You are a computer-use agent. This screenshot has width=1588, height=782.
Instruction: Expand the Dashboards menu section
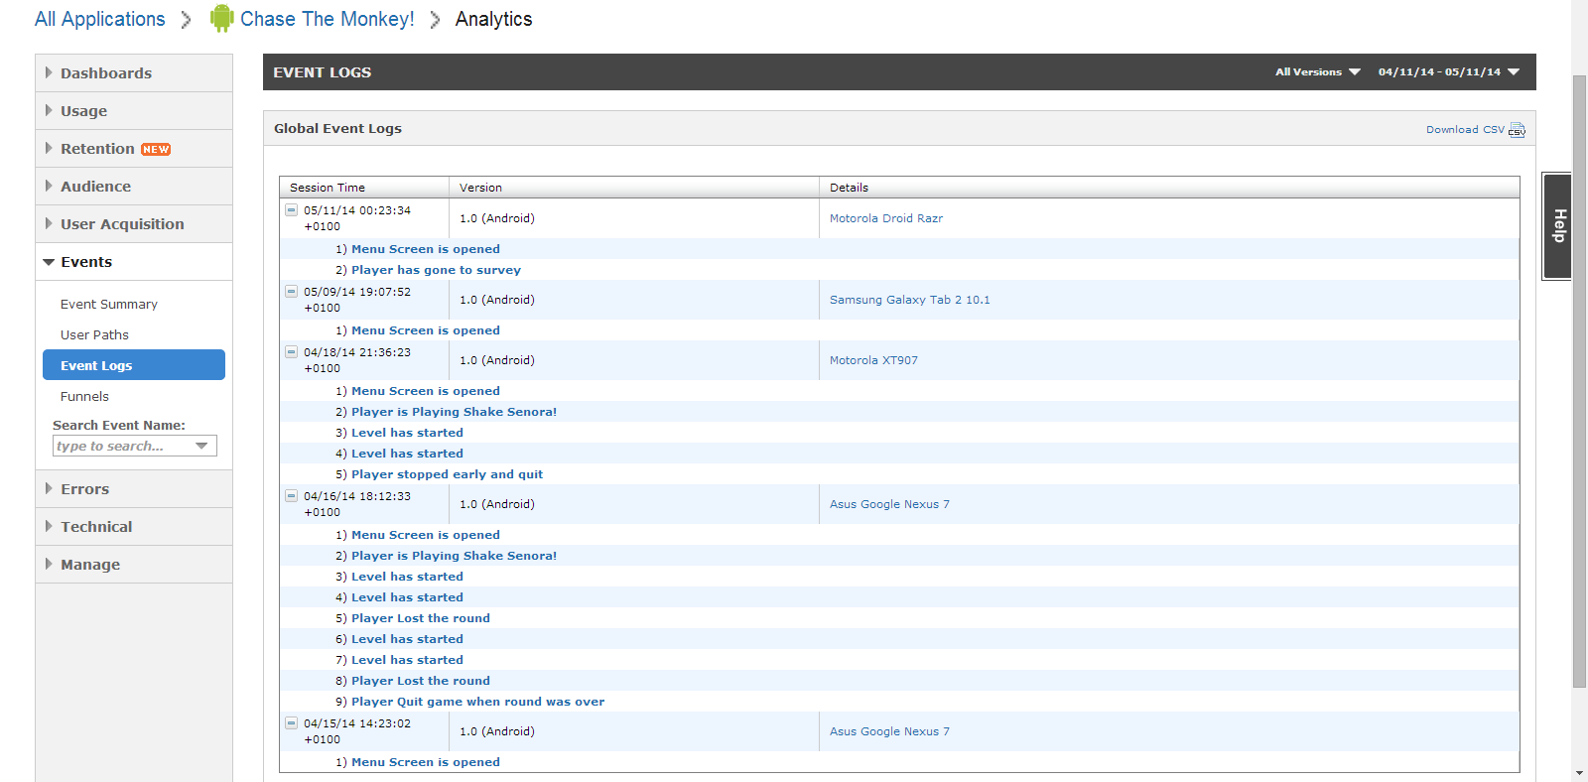pyautogui.click(x=134, y=73)
